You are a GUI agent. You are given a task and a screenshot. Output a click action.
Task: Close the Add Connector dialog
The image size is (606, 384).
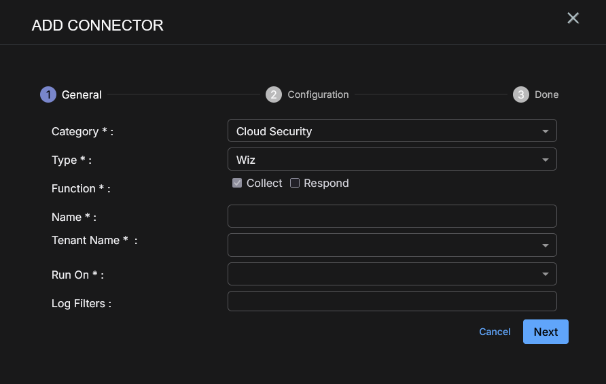point(573,18)
